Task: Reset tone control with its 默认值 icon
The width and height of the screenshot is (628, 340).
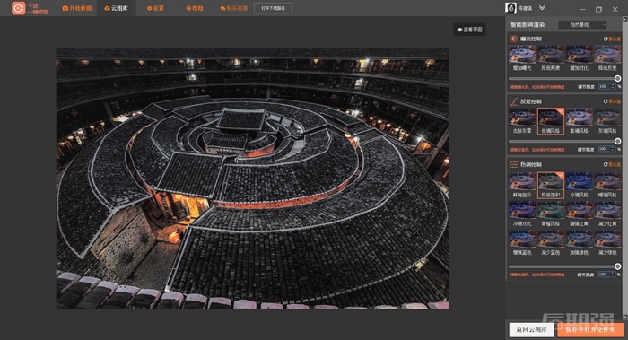Action: point(612,164)
